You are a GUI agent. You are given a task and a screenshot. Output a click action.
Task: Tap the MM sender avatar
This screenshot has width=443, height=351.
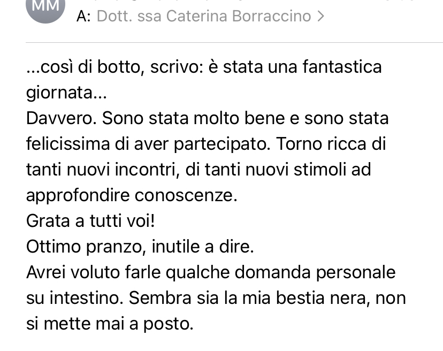click(x=45, y=9)
